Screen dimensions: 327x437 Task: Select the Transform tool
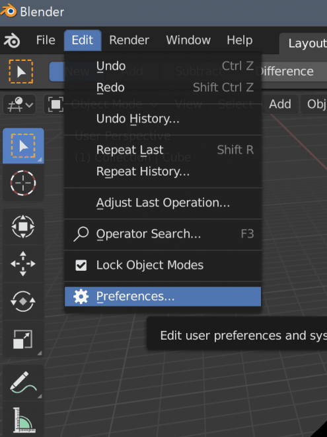[23, 226]
